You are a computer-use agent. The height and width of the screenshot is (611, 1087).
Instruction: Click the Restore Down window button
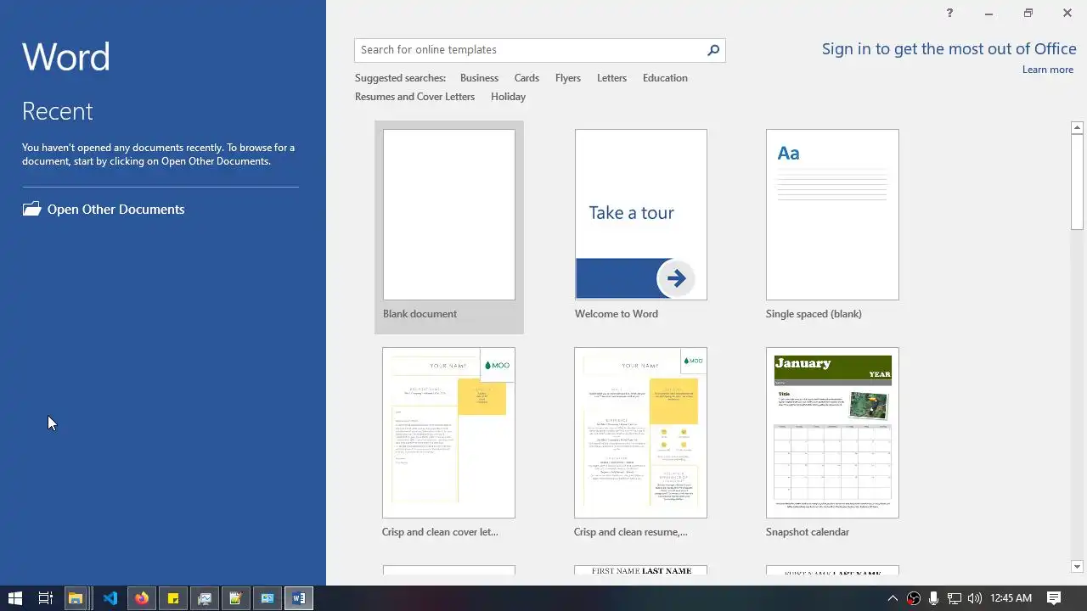pos(1028,13)
